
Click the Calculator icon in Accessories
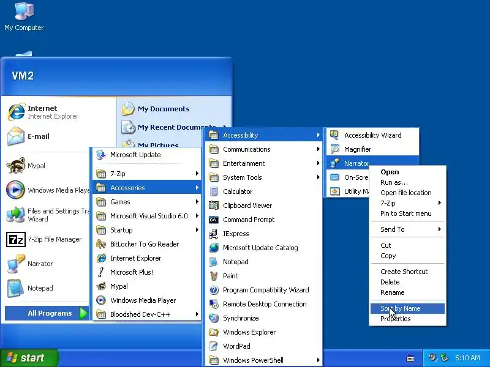click(214, 191)
